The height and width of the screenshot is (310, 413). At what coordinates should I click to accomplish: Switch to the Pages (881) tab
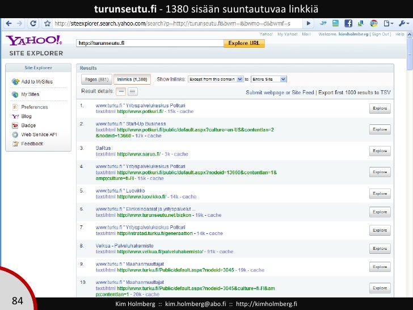pyautogui.click(x=96, y=79)
